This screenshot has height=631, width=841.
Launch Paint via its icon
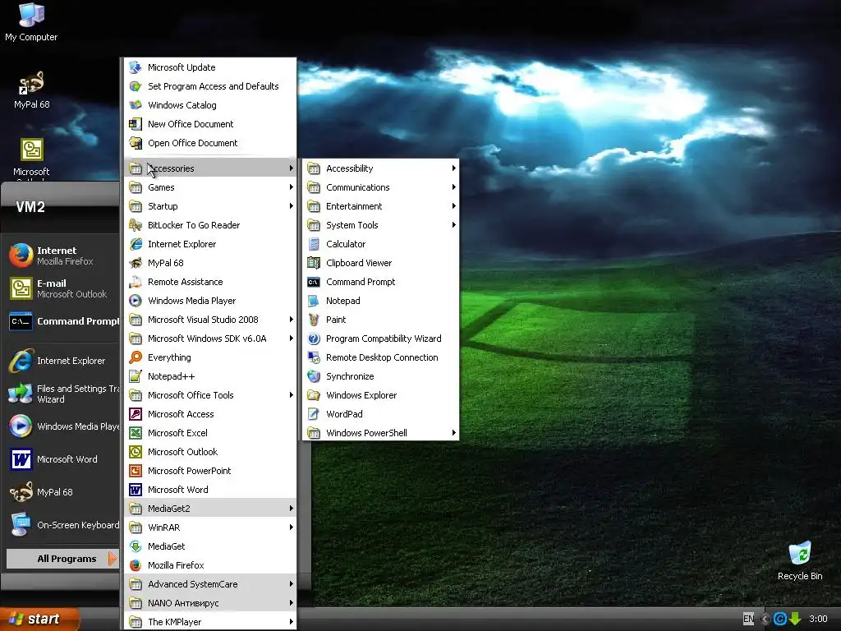coord(314,320)
